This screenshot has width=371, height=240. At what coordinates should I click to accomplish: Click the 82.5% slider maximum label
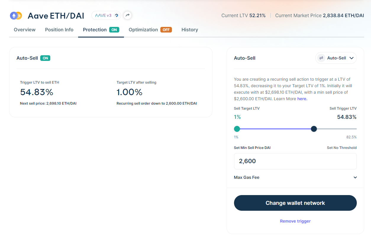[351, 137]
